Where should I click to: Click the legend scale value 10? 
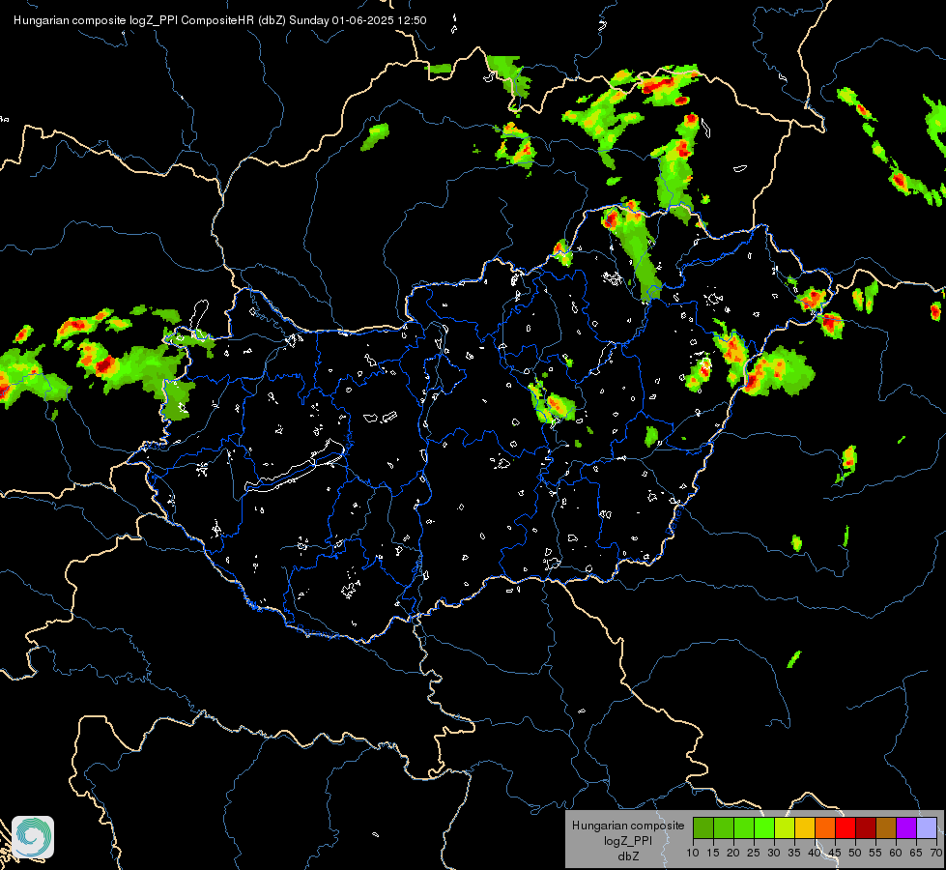click(693, 853)
